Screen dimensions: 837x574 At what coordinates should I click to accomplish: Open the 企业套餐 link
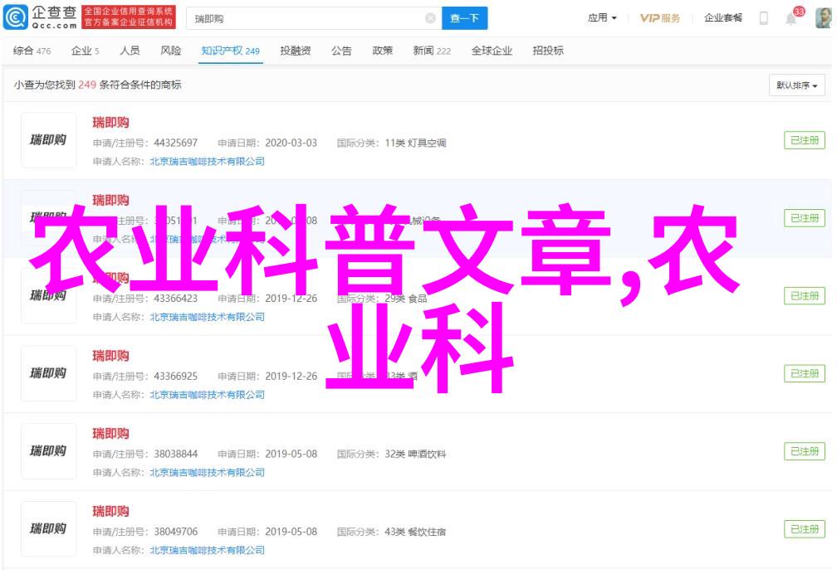click(x=722, y=18)
